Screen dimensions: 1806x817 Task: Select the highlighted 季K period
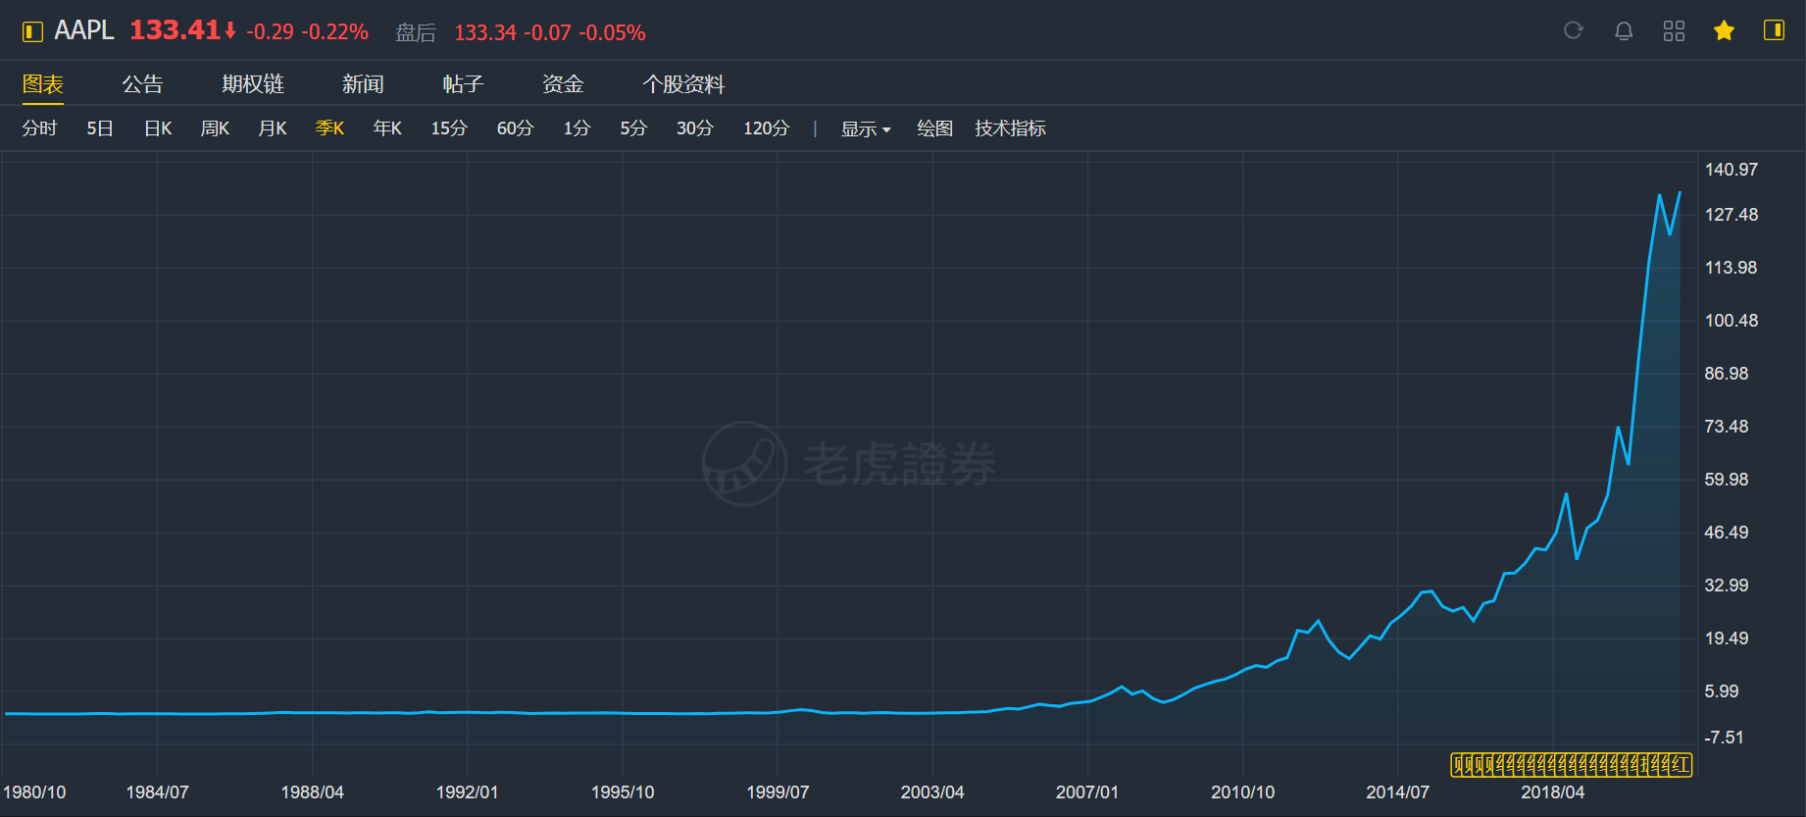329,128
